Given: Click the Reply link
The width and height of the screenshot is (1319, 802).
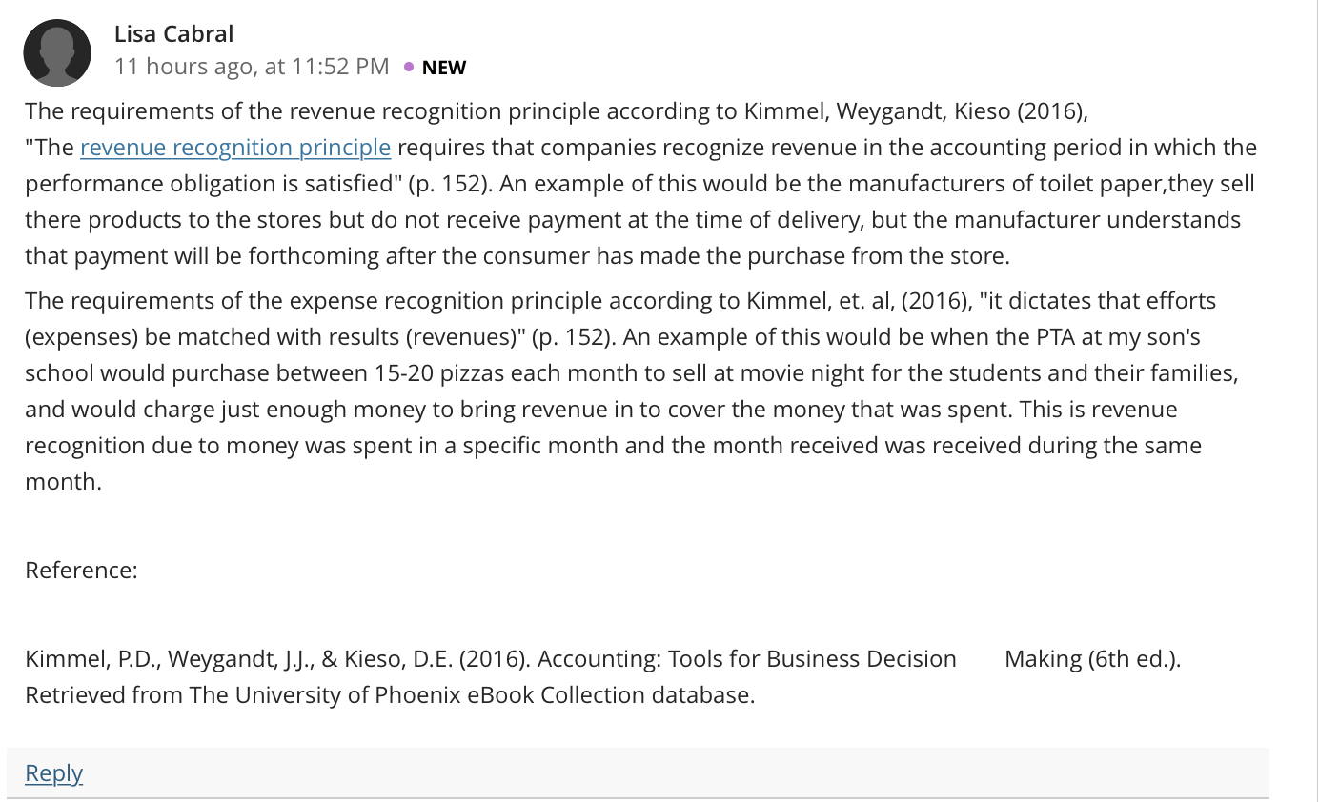Looking at the screenshot, I should (53, 772).
